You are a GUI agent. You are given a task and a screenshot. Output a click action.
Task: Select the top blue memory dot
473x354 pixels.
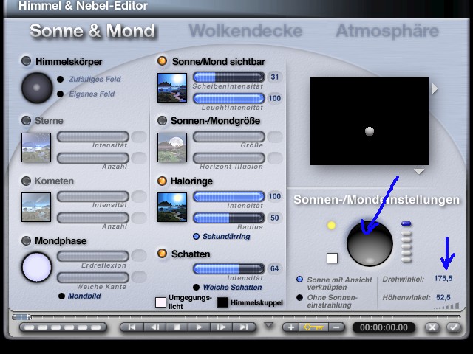click(x=406, y=223)
